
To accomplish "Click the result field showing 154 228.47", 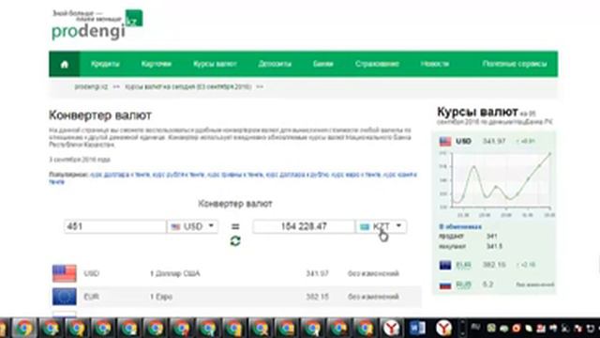I will [x=304, y=226].
